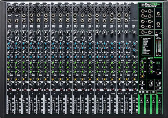Click the PHONES output jack

[158, 24]
